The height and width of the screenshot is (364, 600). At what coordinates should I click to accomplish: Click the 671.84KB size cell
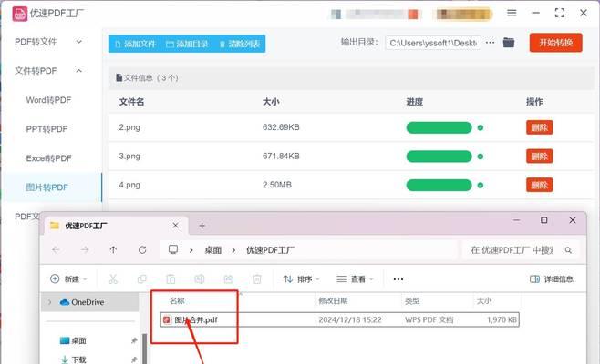click(x=281, y=156)
